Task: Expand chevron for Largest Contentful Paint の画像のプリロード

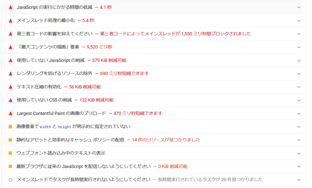Action: (x=299, y=113)
